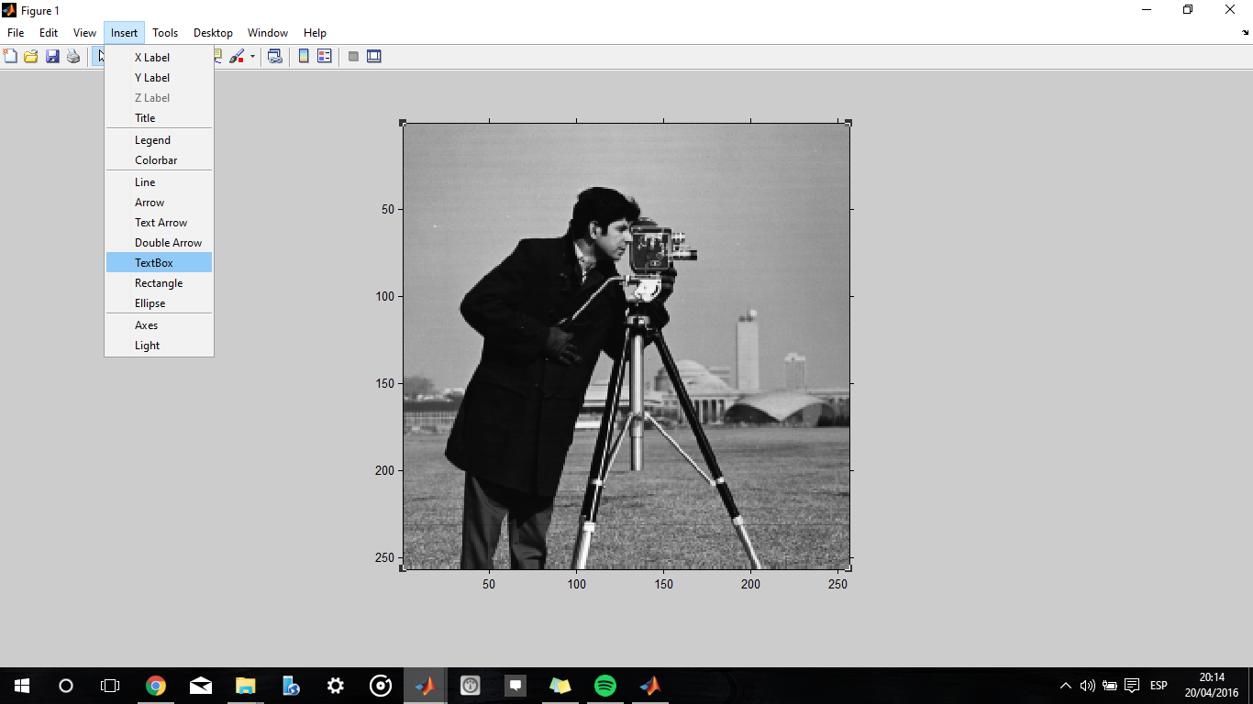Click the Hide Plot Tools icon
The image size is (1253, 704).
pyautogui.click(x=353, y=57)
